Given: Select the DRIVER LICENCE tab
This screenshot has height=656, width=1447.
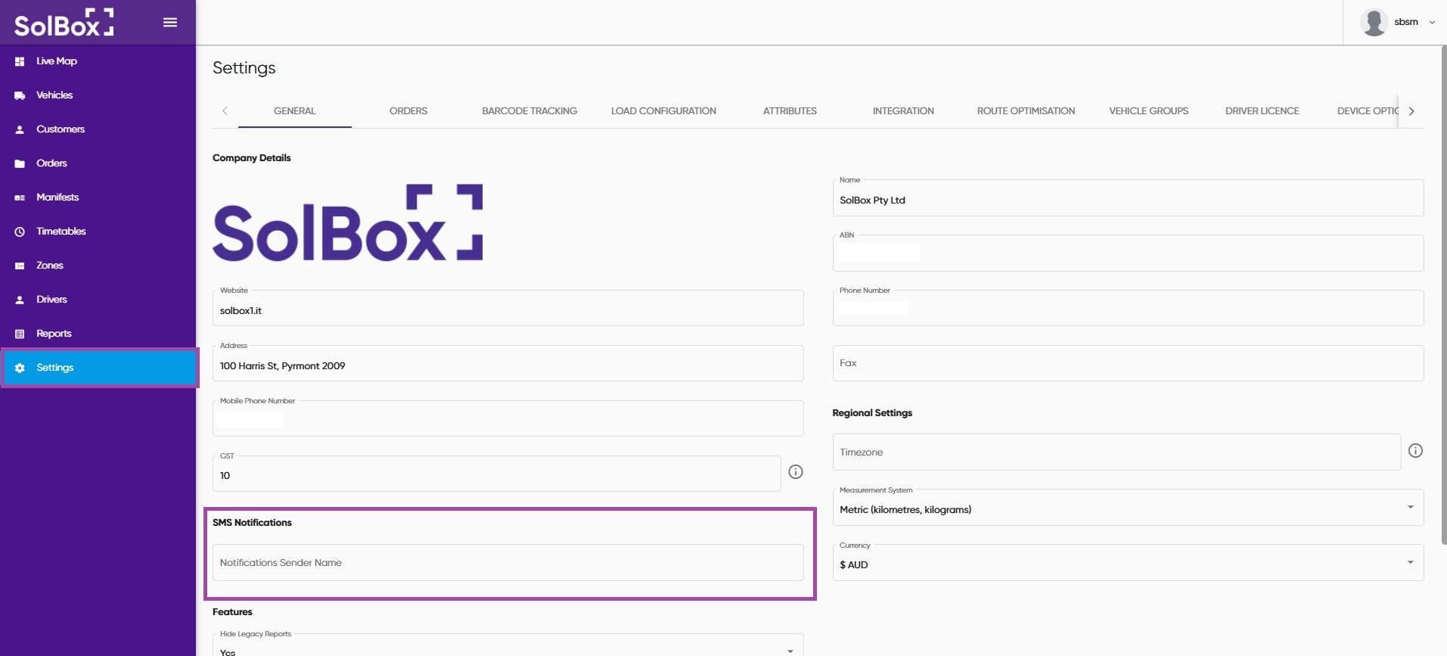Looking at the screenshot, I should [x=1262, y=111].
